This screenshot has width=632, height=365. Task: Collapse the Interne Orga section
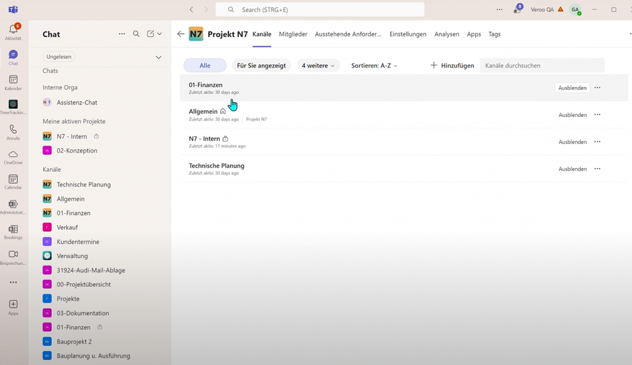pos(60,87)
